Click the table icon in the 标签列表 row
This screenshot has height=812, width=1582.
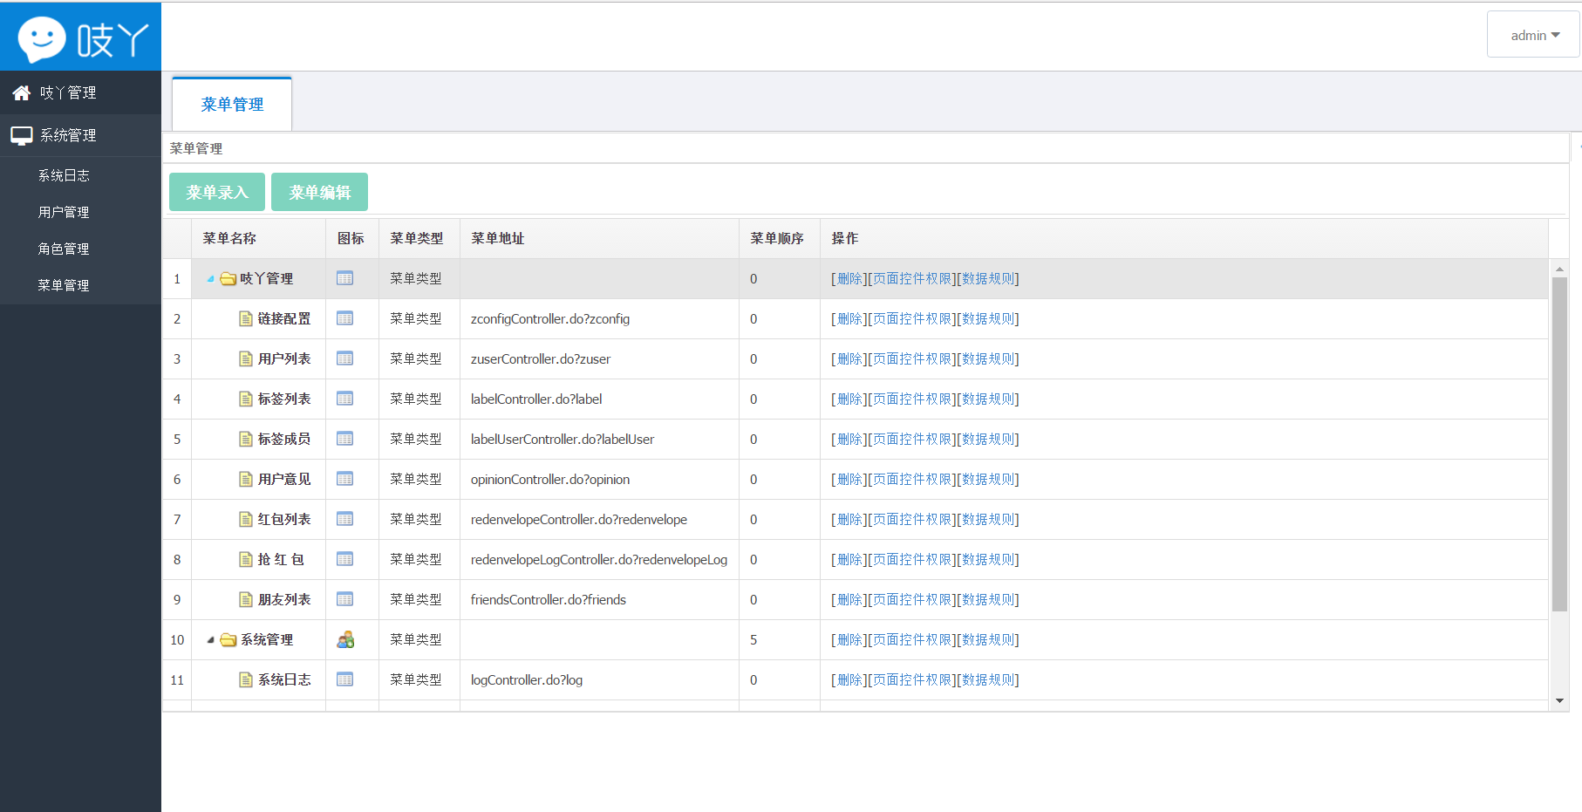point(345,399)
